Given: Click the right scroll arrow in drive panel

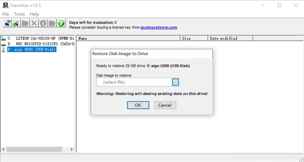Looking at the screenshot, I should 71,149.
